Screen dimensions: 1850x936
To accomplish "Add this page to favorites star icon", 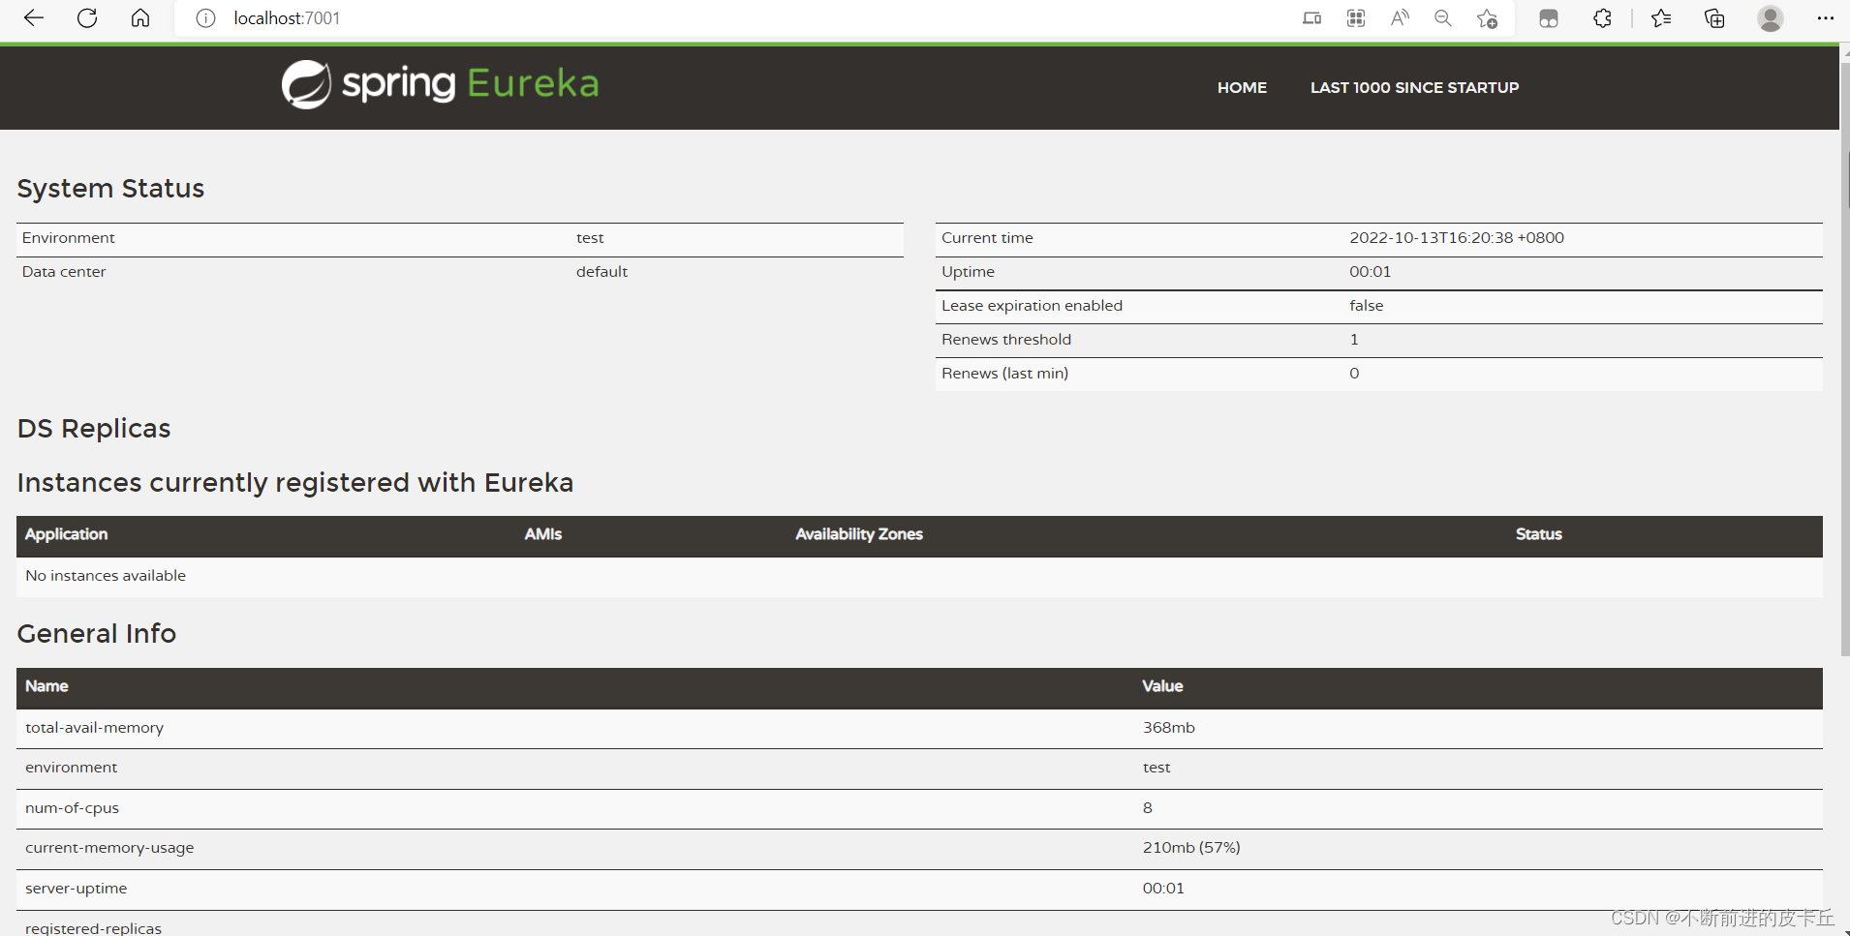I will pos(1488,18).
